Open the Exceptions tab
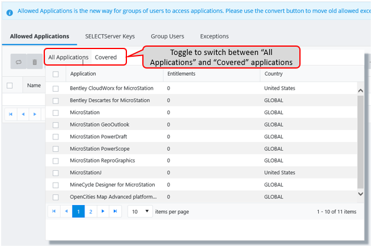The image size is (372, 247). click(214, 36)
